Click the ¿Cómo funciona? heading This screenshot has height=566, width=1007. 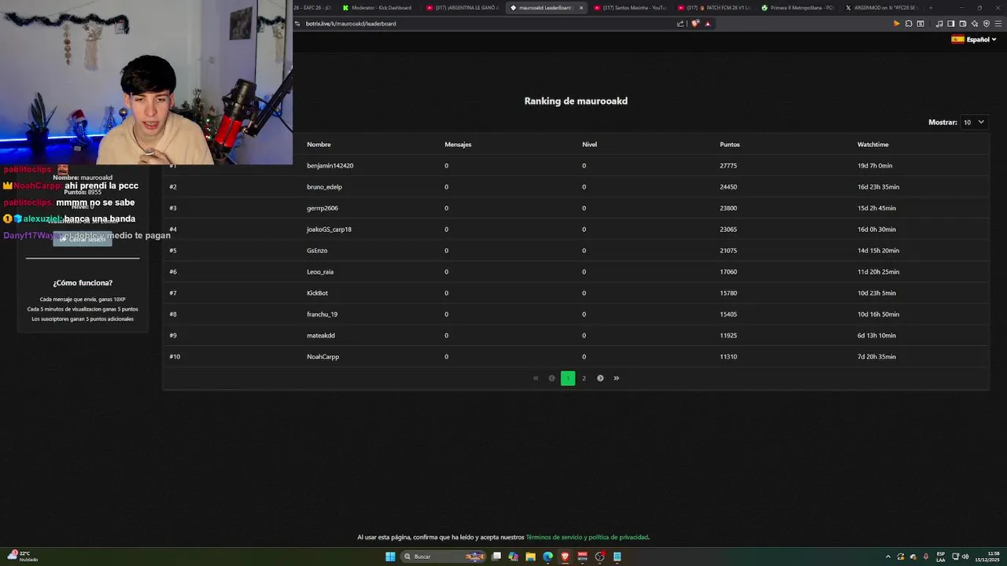83,283
